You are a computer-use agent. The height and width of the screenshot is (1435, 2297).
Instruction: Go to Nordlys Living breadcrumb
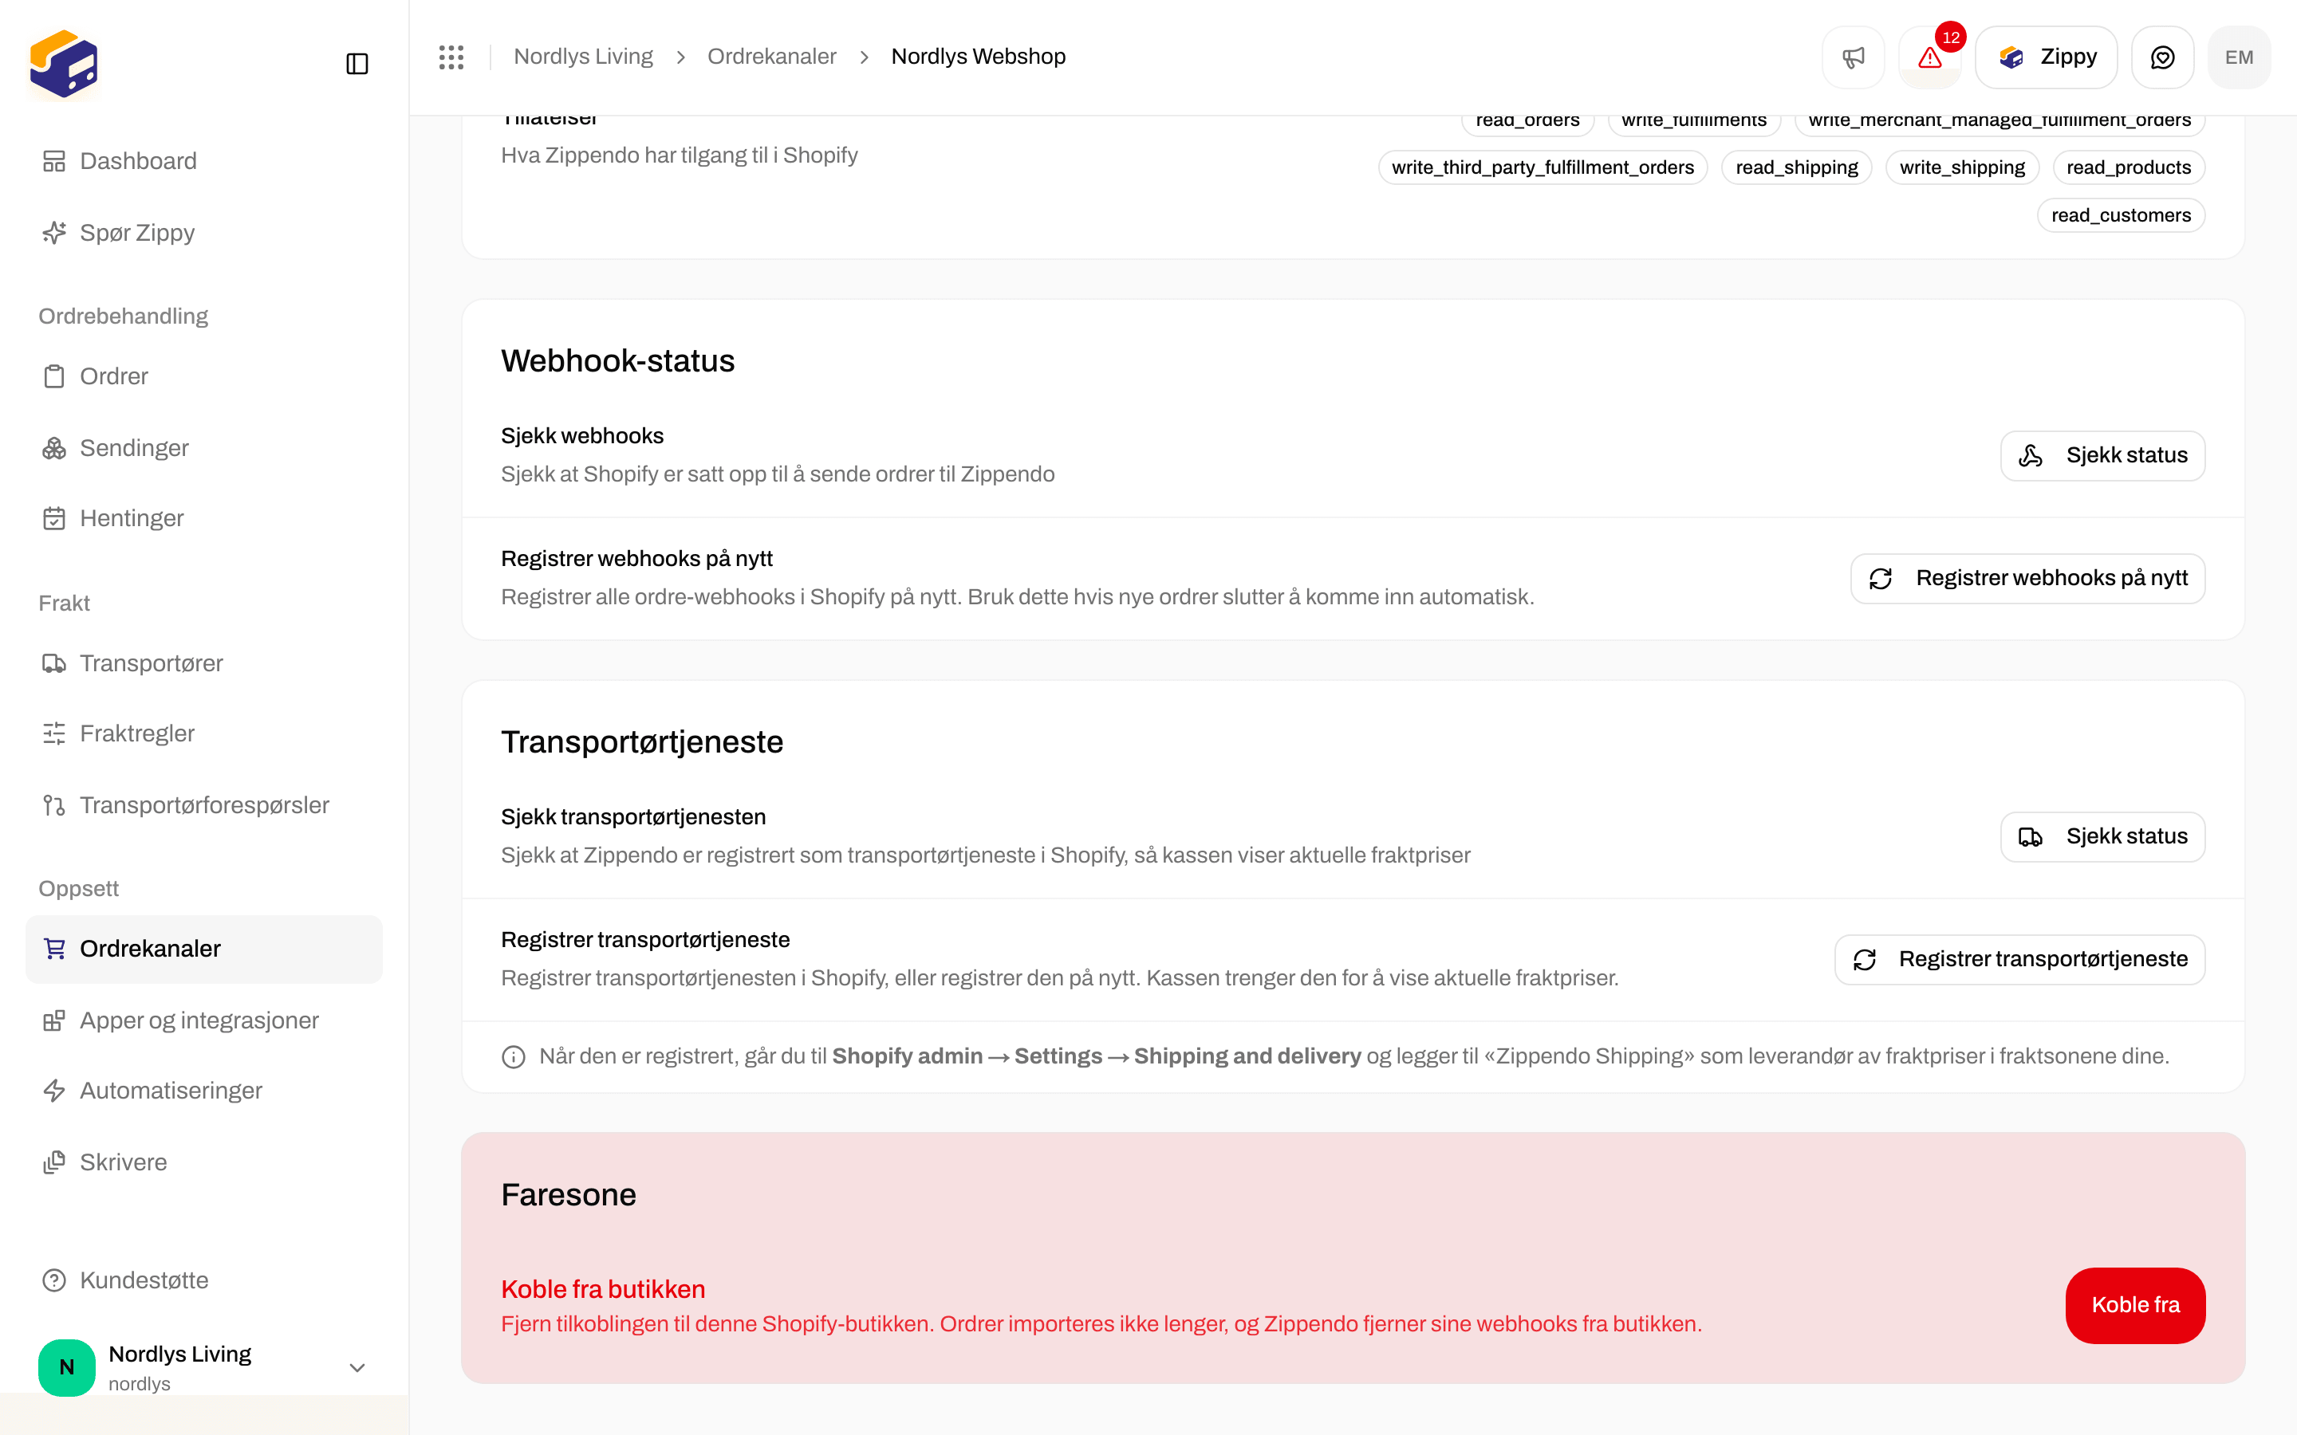(x=583, y=57)
